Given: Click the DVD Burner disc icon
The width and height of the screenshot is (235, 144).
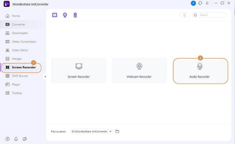Looking at the screenshot, I should tap(7, 76).
